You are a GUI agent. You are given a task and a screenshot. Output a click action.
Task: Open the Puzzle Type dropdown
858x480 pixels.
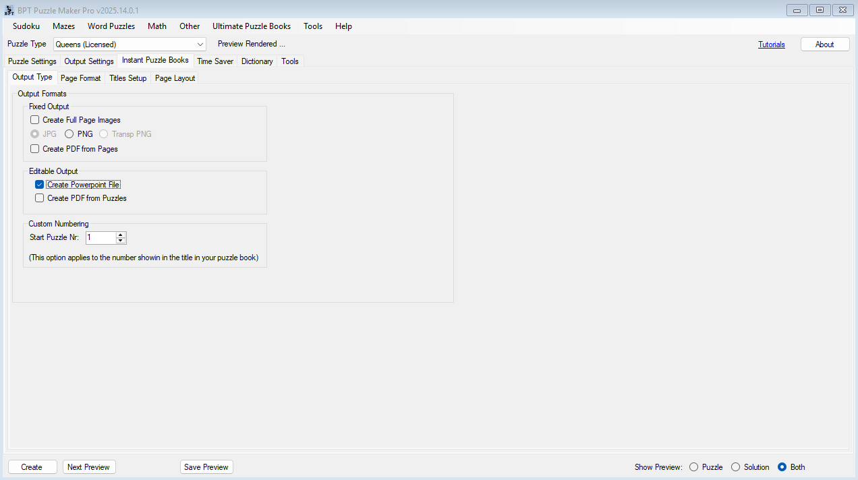(x=200, y=44)
